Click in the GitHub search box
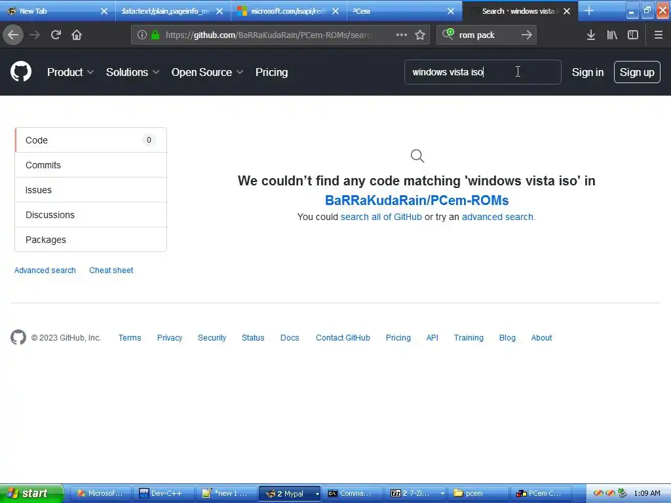The width and height of the screenshot is (671, 503). (x=483, y=72)
